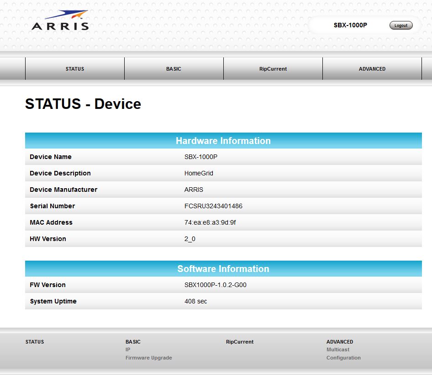
Task: Open the ADVANCED tab in top navigation
Action: point(372,69)
